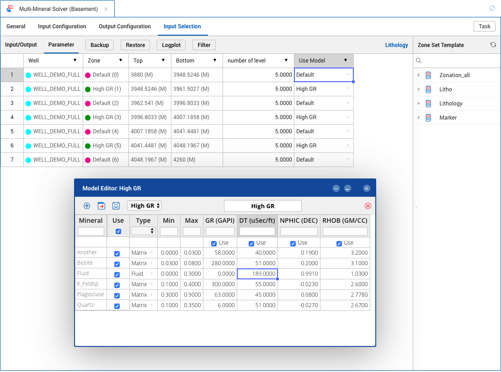Open the Logplot button

(x=171, y=45)
